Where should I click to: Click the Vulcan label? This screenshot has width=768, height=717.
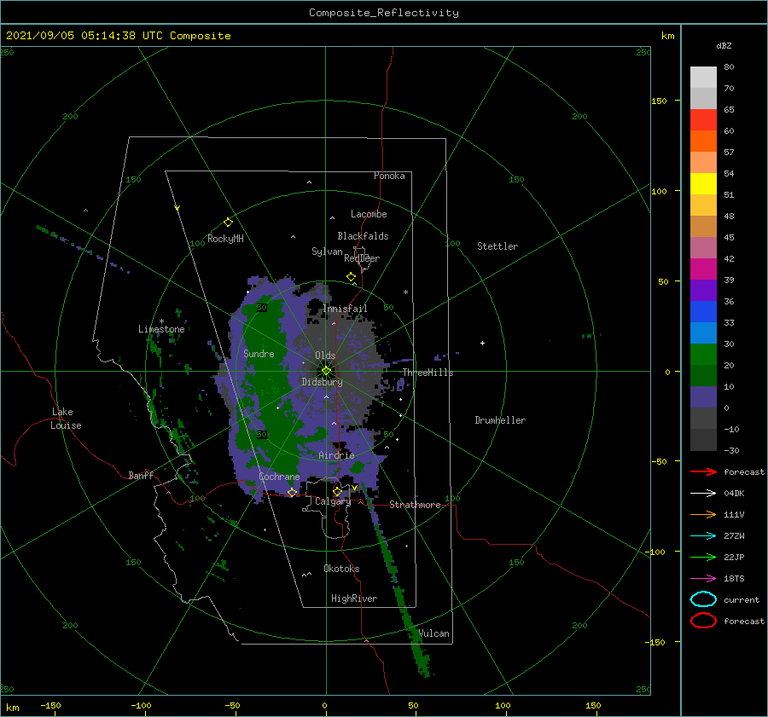point(434,633)
